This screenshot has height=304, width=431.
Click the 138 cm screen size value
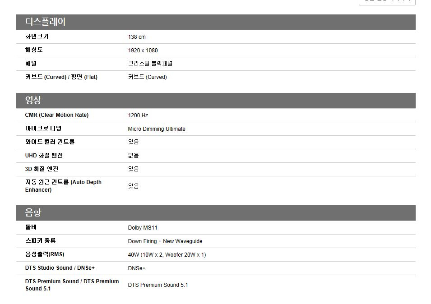coord(135,37)
